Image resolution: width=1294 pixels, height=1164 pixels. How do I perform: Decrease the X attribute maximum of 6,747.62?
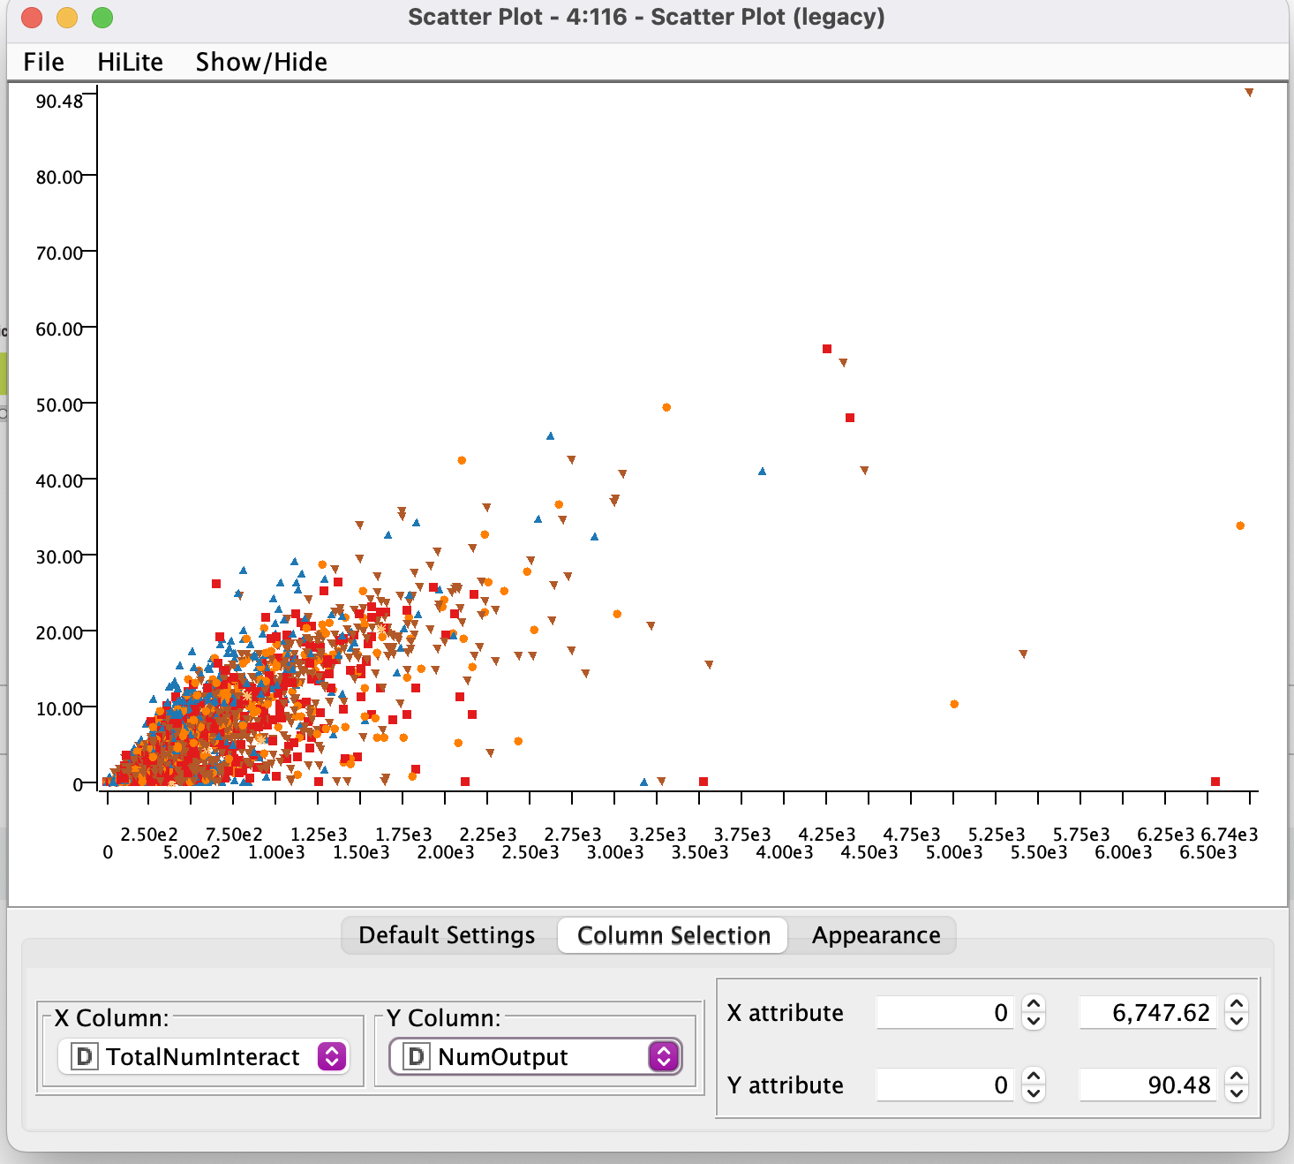(x=1236, y=1021)
